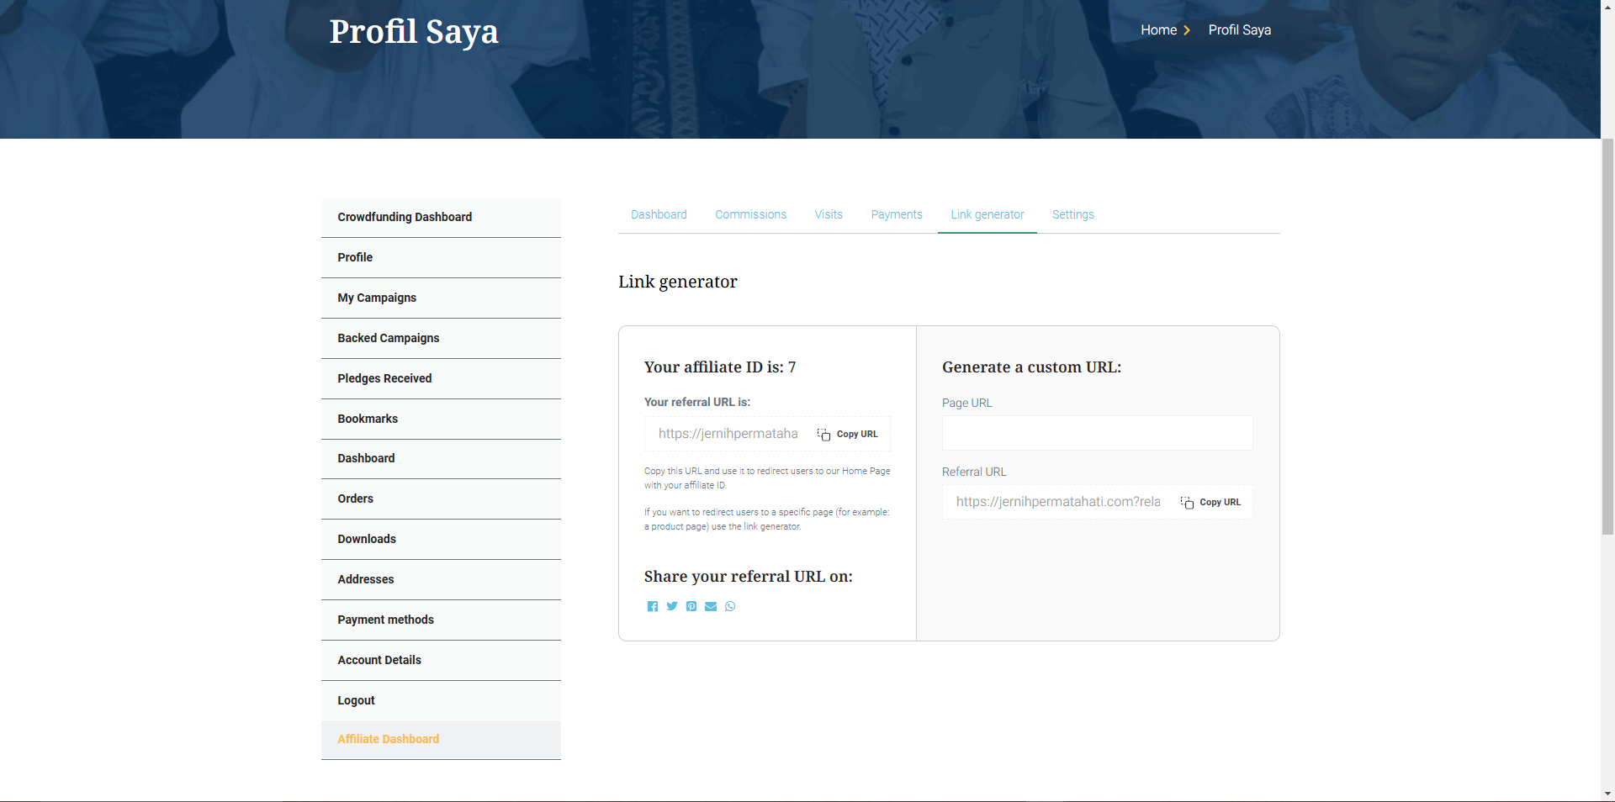This screenshot has height=802, width=1615.
Task: Click the scrollbar down arrow
Action: click(x=1607, y=794)
